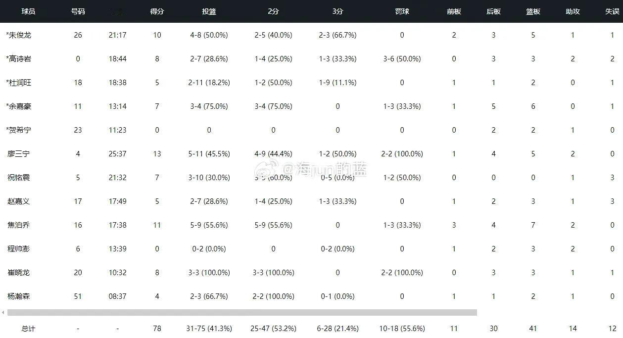
Task: Click the 号码 column header
Action: pyautogui.click(x=78, y=11)
